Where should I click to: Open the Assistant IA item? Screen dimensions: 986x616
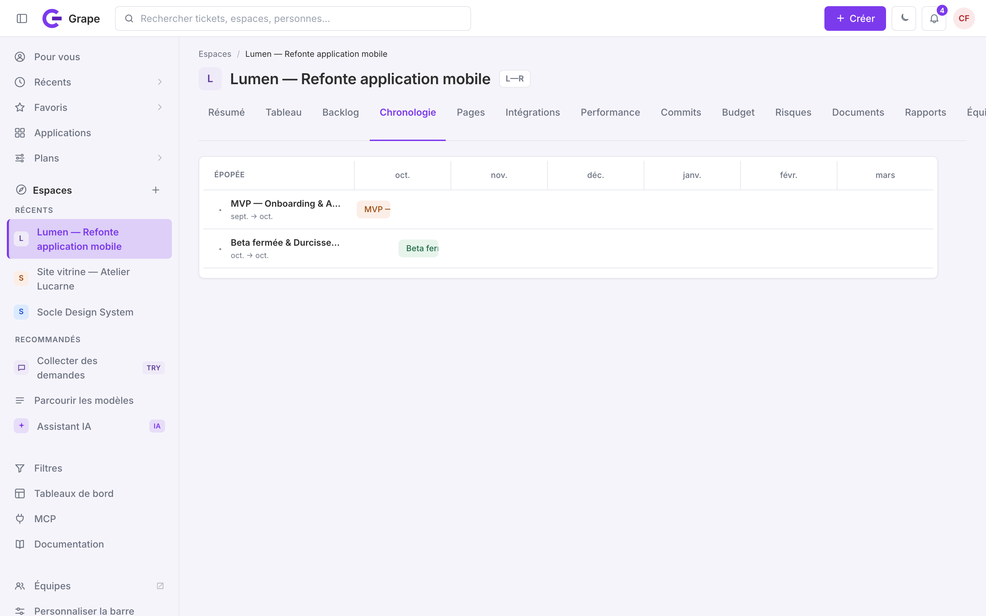pos(89,426)
